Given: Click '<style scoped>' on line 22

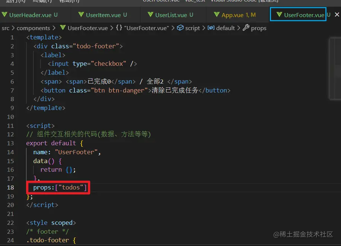Looking at the screenshot, I should pyautogui.click(x=51, y=223).
